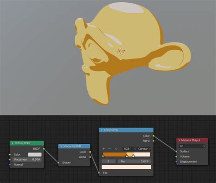The width and height of the screenshot is (216, 183).
Task: Click the Volume input socket
Action: click(176, 157)
